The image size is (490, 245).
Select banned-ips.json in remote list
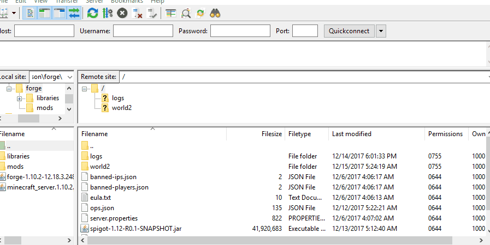tap(113, 177)
